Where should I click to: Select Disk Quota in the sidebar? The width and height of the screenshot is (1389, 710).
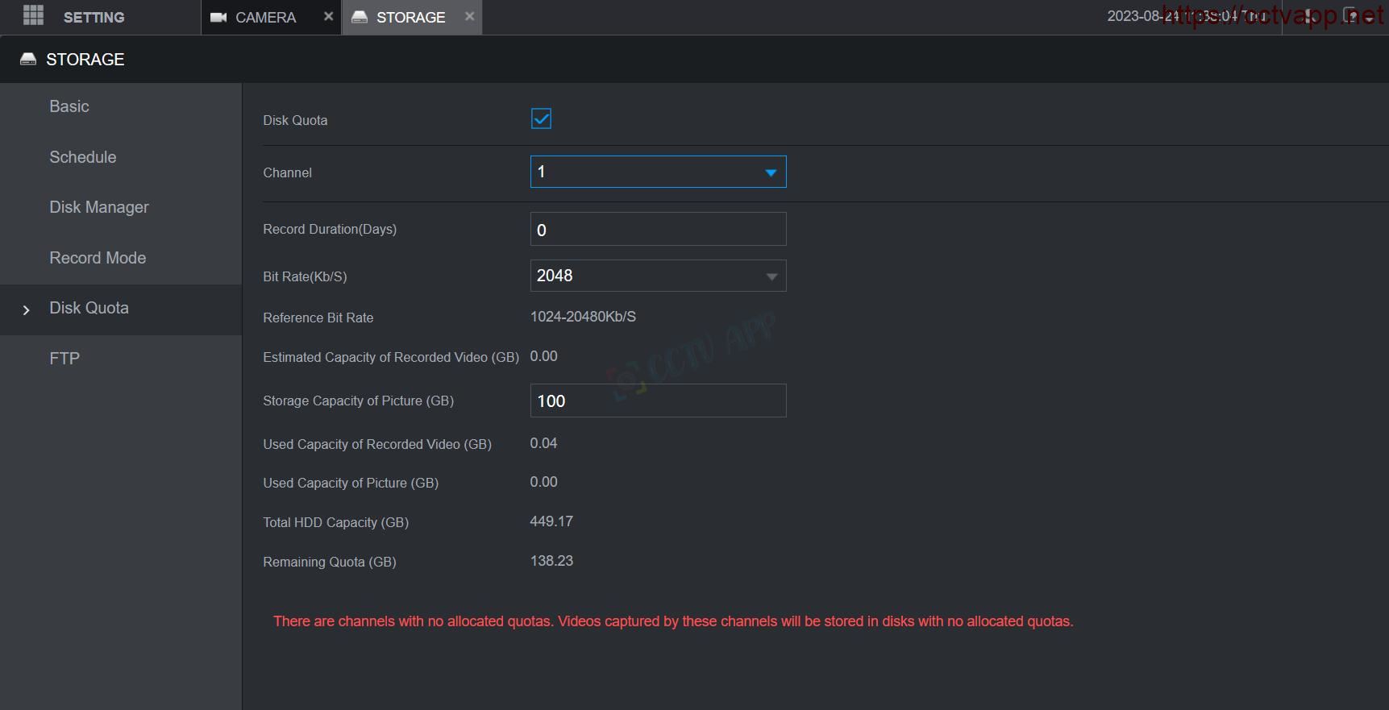(121, 308)
